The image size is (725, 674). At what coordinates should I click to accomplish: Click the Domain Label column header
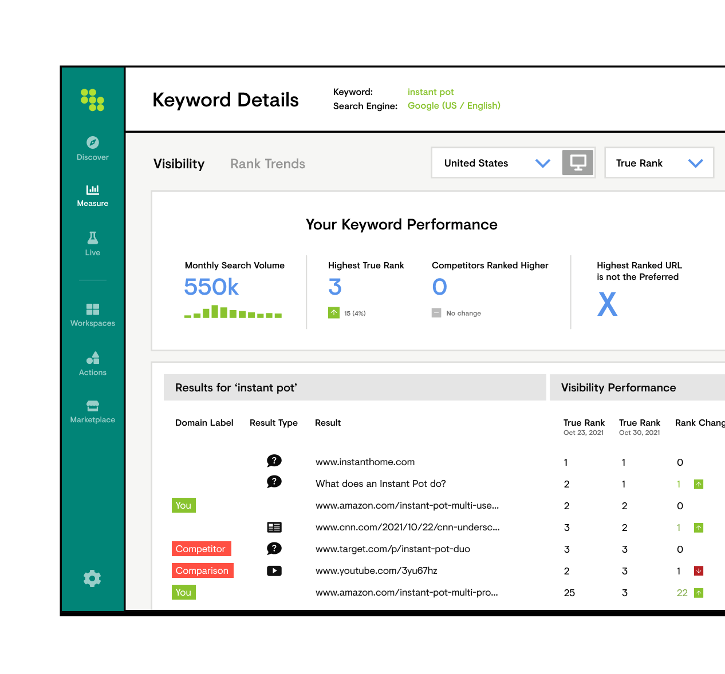204,423
